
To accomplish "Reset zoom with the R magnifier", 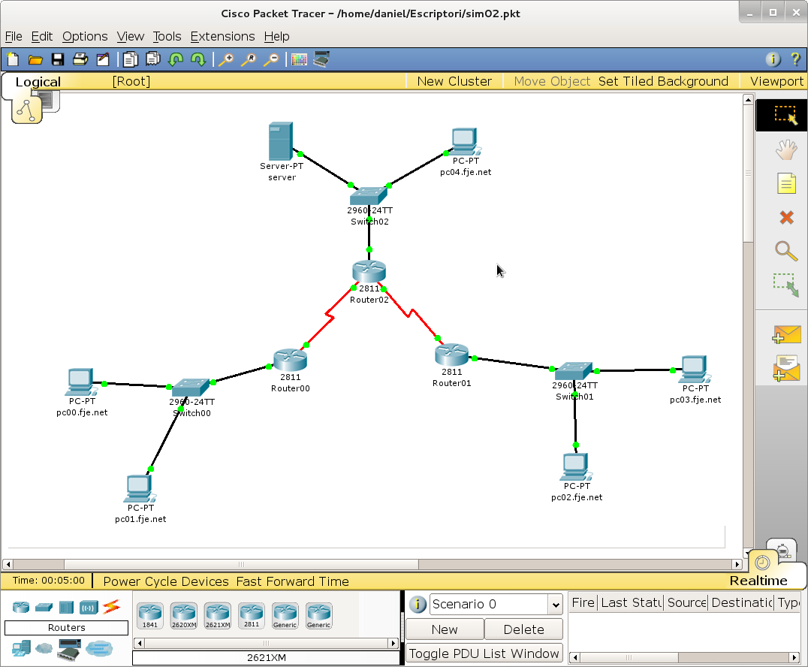I will point(249,60).
